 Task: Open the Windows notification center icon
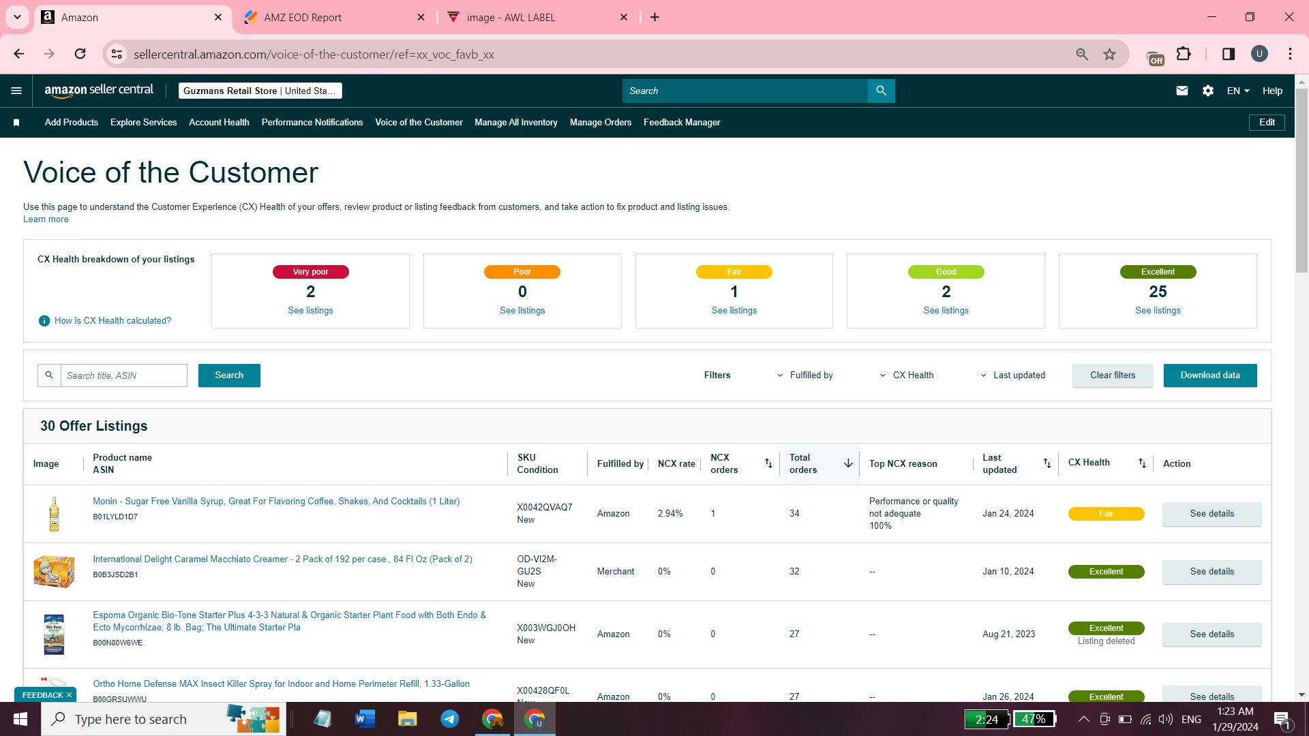pos(1282,720)
